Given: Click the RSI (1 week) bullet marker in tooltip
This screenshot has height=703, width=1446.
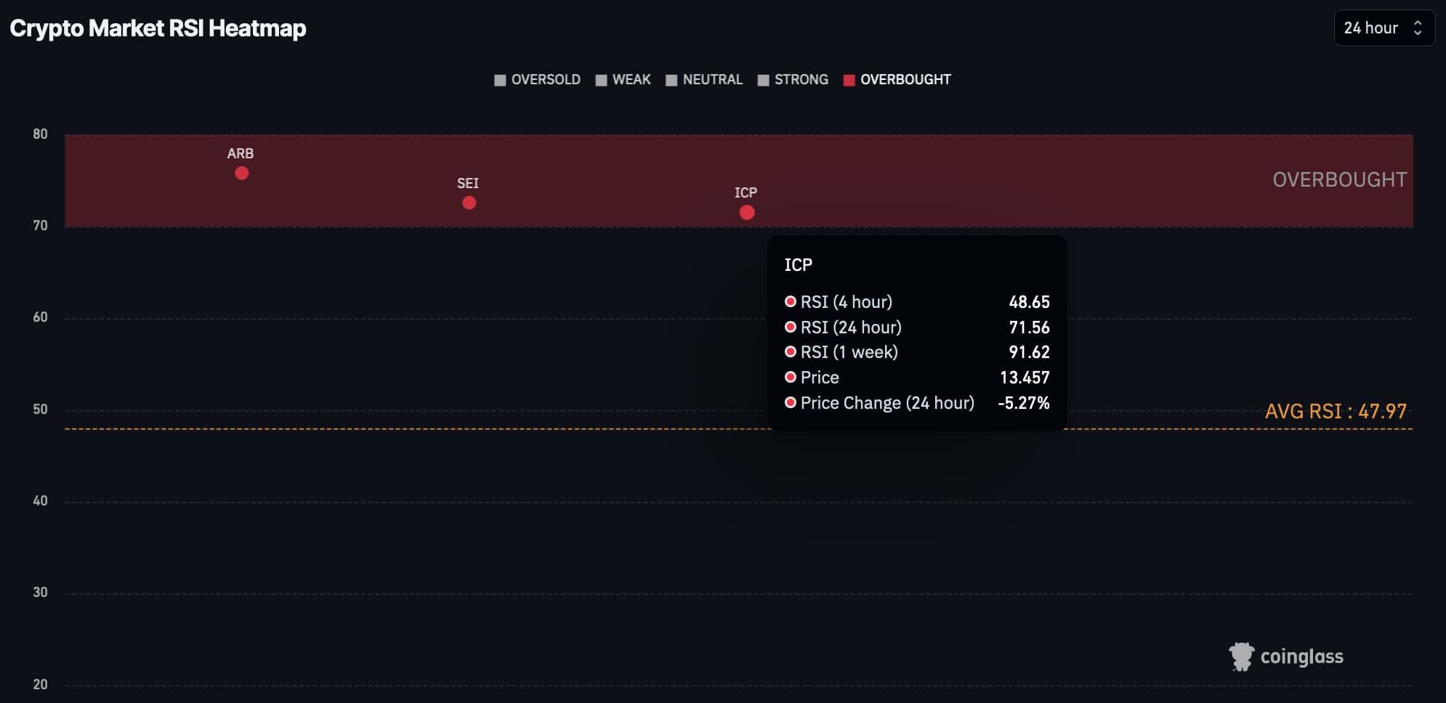Looking at the screenshot, I should click(x=791, y=352).
